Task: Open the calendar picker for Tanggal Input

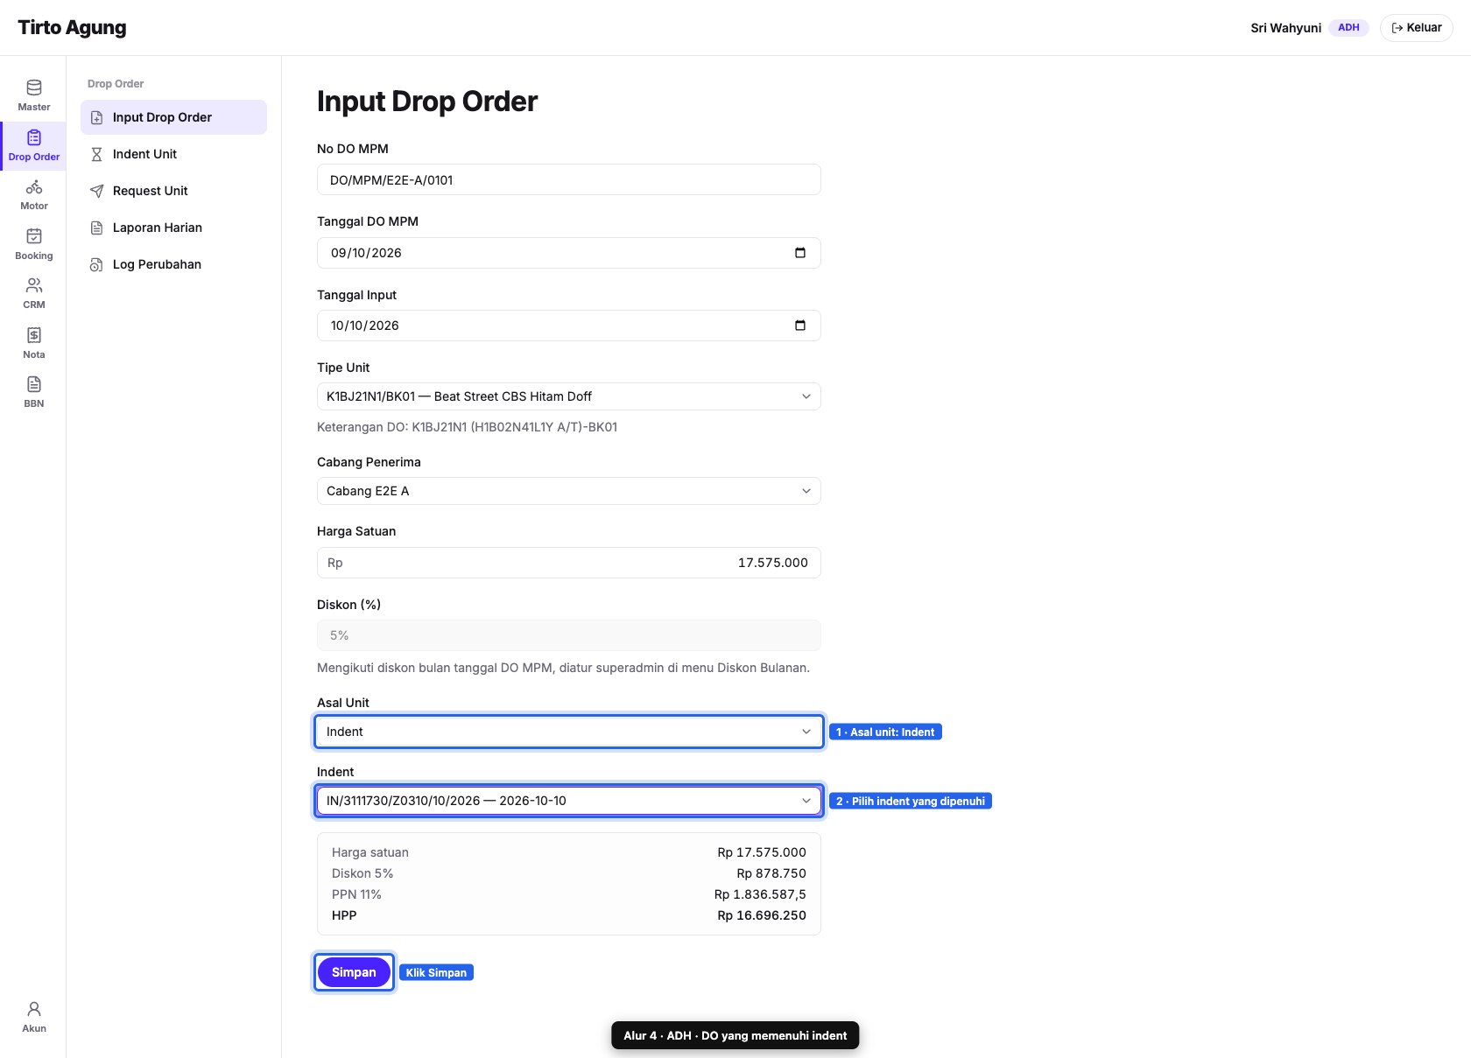Action: coord(800,326)
